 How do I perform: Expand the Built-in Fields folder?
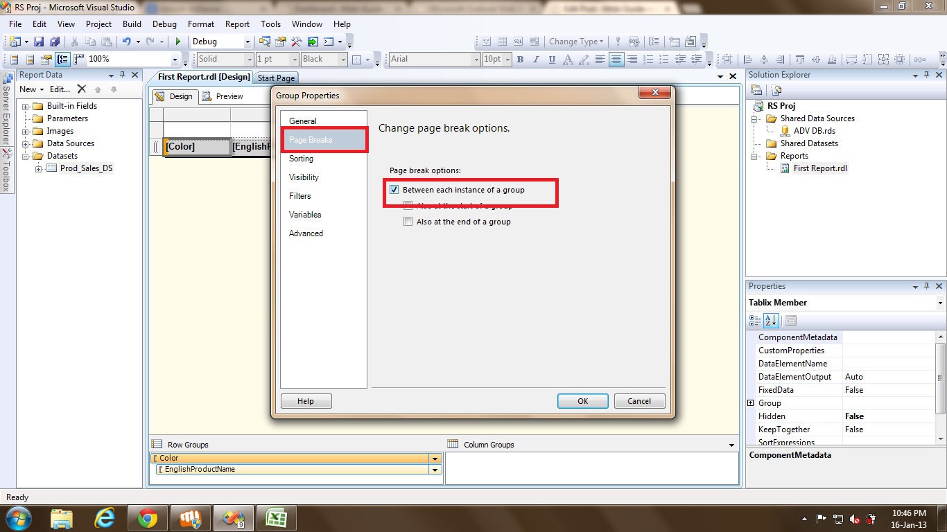(26, 107)
